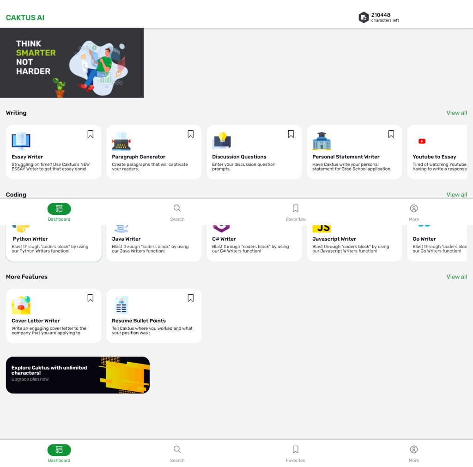
Task: Open the "Java Writer" card title
Action: 126,239
